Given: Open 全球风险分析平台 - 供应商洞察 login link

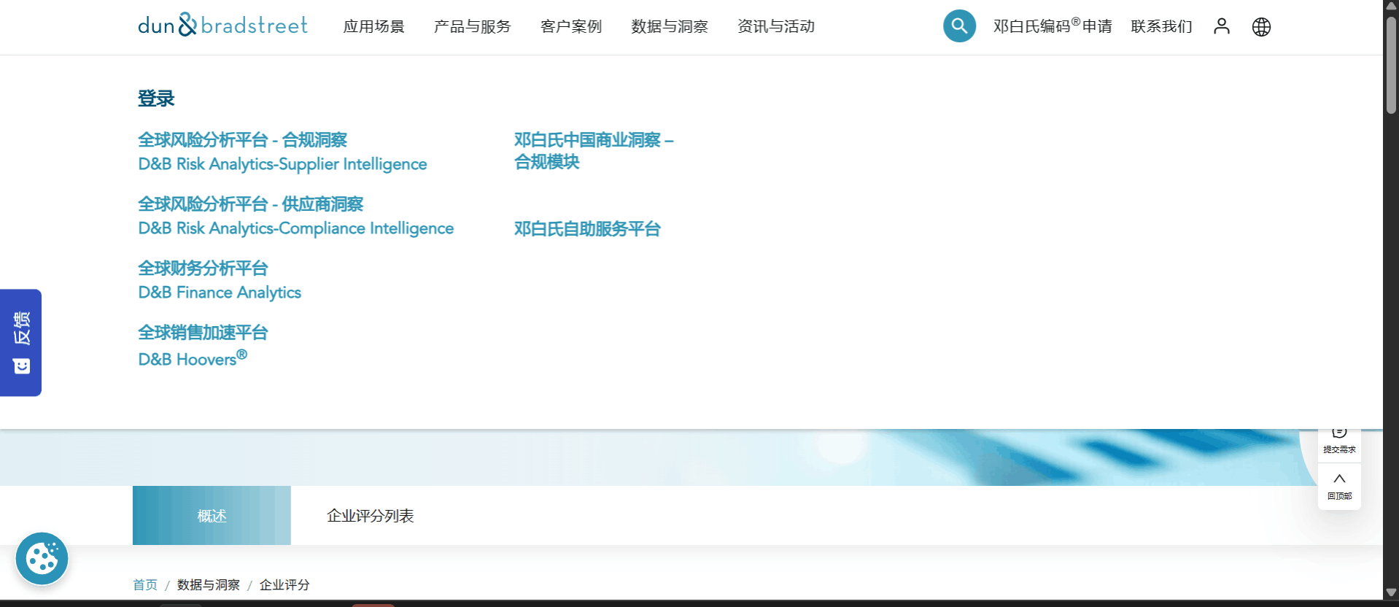Looking at the screenshot, I should tap(295, 216).
